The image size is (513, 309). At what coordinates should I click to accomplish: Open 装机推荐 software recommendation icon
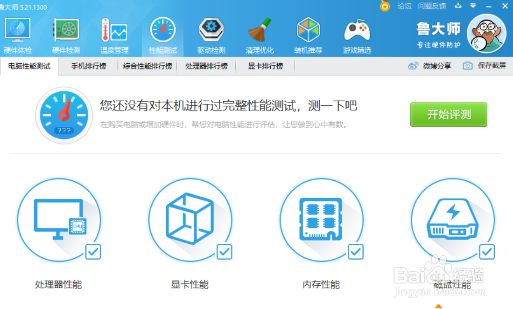click(308, 30)
